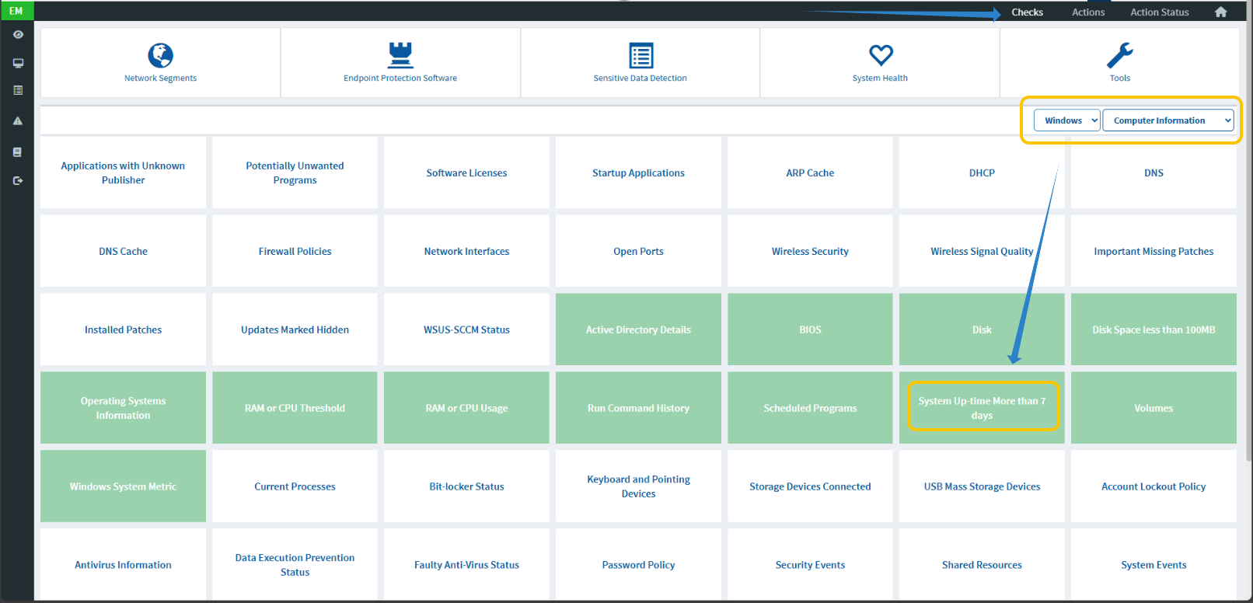Open Keyboard and Pointing Devices check
The image size is (1253, 603).
[x=638, y=486]
